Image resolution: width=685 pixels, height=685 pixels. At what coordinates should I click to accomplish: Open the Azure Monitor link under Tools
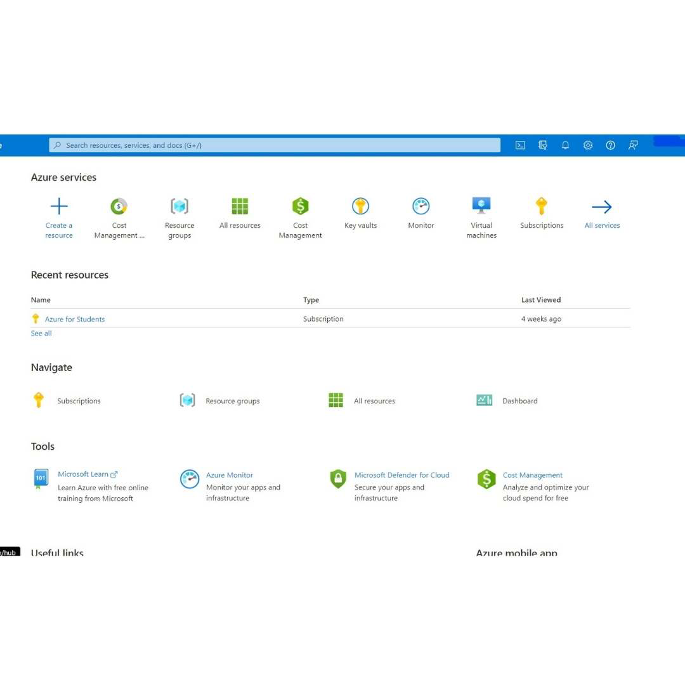tap(230, 475)
